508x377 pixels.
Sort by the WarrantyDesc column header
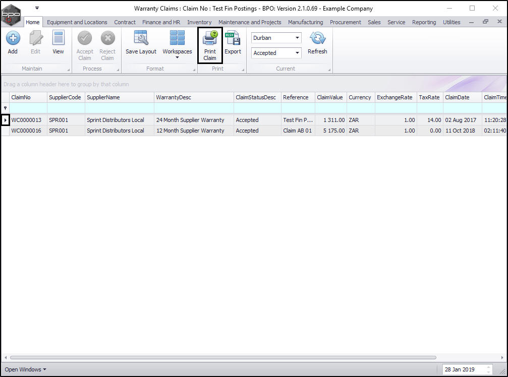point(194,97)
